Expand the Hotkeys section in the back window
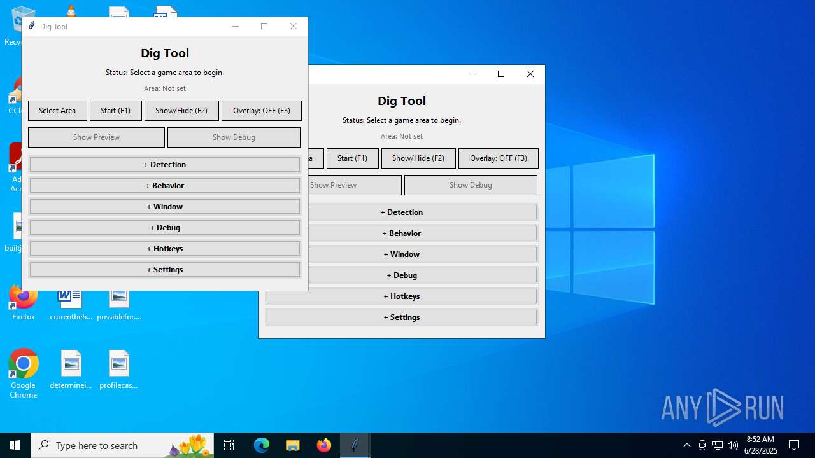This screenshot has width=815, height=458. click(x=402, y=296)
